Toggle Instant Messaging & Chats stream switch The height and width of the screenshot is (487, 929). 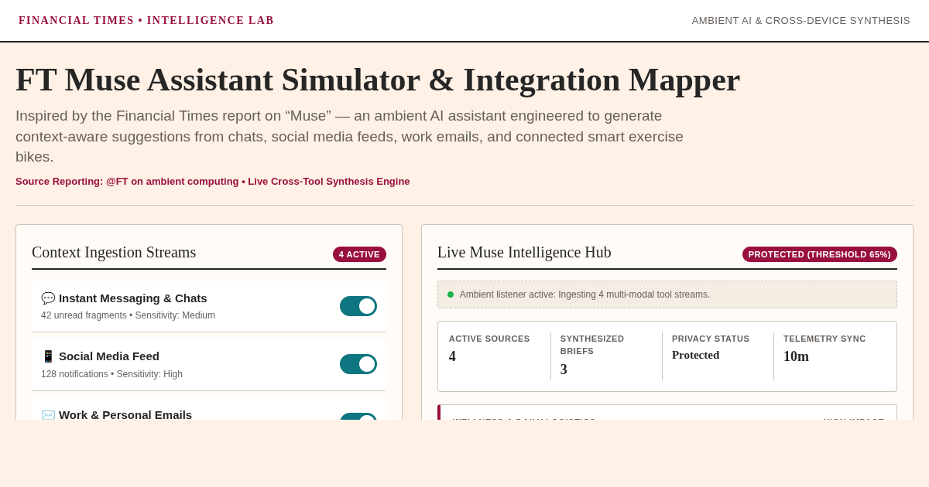point(358,306)
